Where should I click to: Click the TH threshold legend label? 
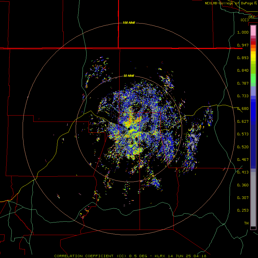click(246, 223)
